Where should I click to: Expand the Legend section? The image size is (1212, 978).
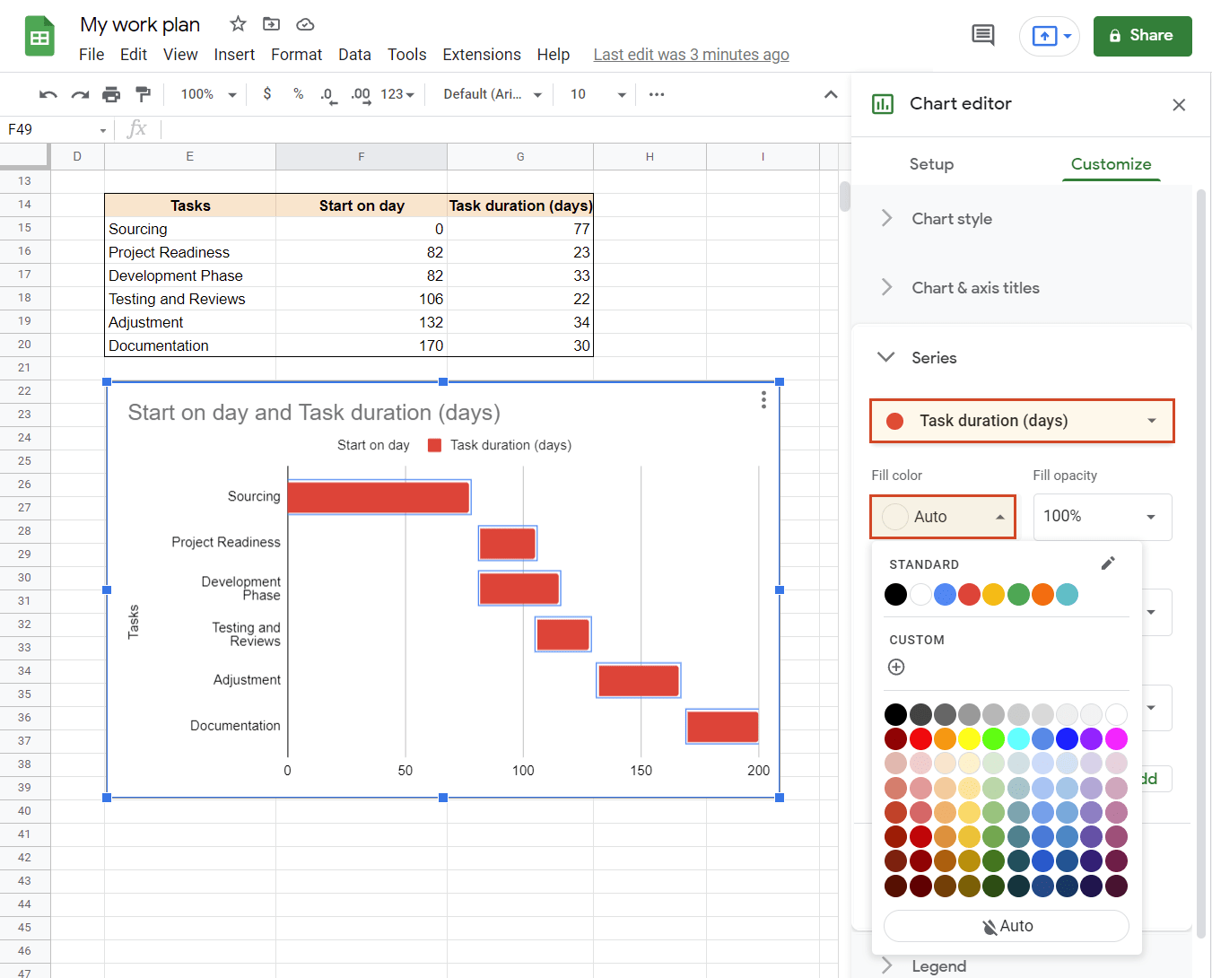940,965
